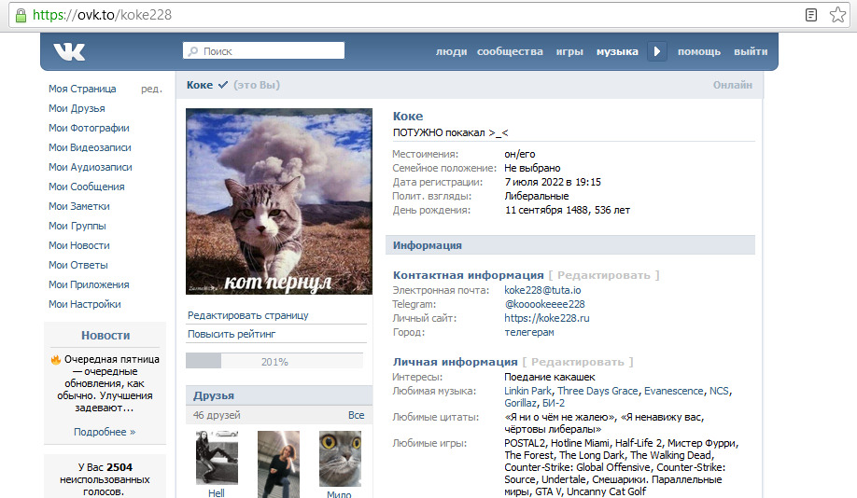Open reader view icon in address bar

[811, 15]
